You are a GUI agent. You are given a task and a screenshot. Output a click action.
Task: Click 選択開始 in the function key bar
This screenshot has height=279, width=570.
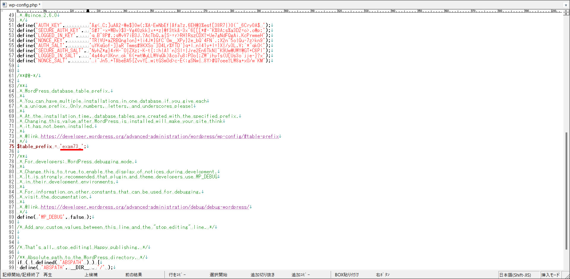click(x=218, y=275)
